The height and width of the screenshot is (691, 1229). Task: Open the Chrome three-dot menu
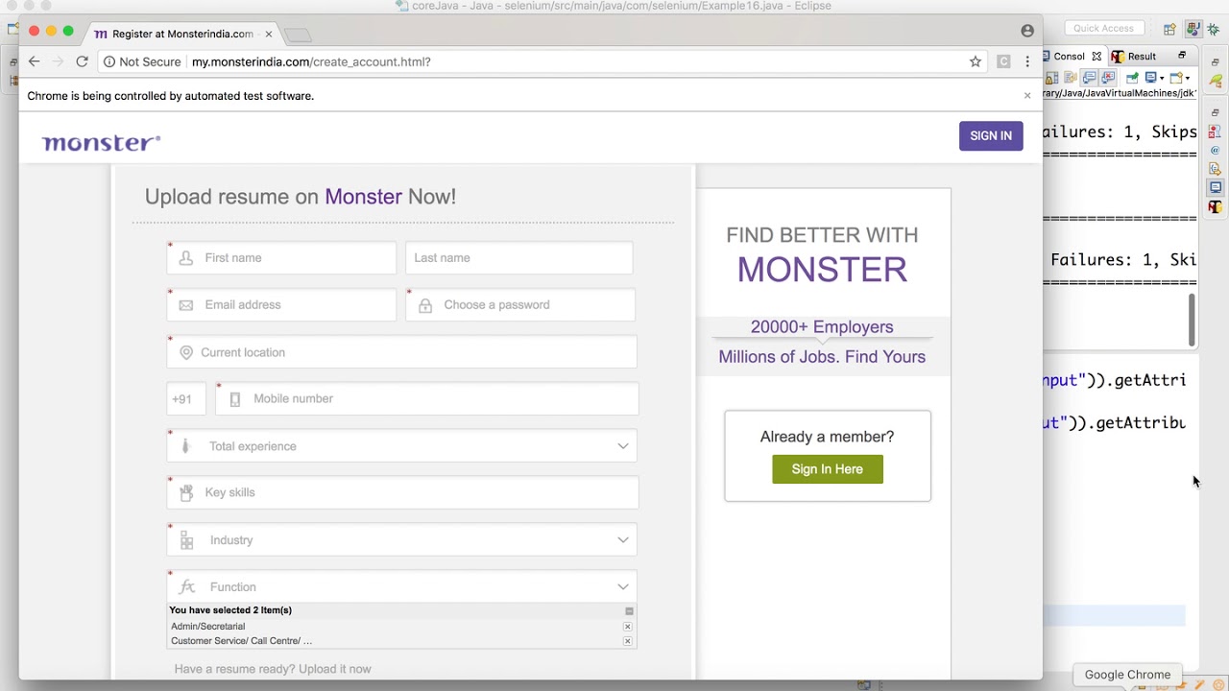pyautogui.click(x=1027, y=61)
